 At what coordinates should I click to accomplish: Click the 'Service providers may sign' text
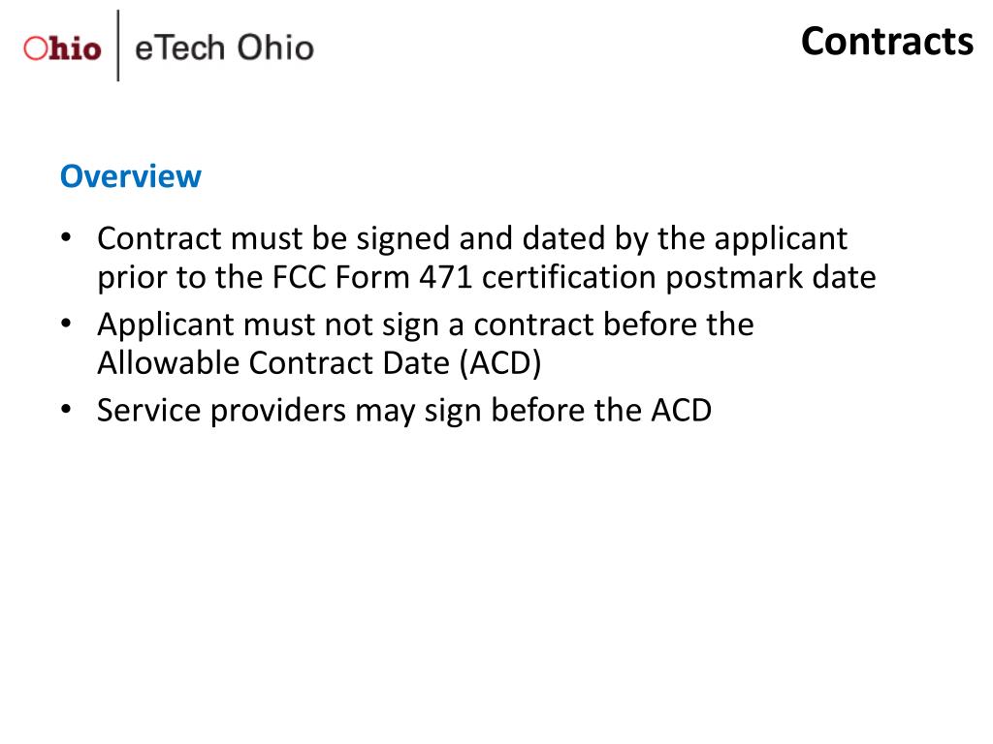click(290, 411)
